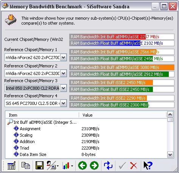This screenshot has width=179, height=173.
Task: Click the green Float Buff iSSE2 2450 MB/s bar
Action: click(122, 89)
